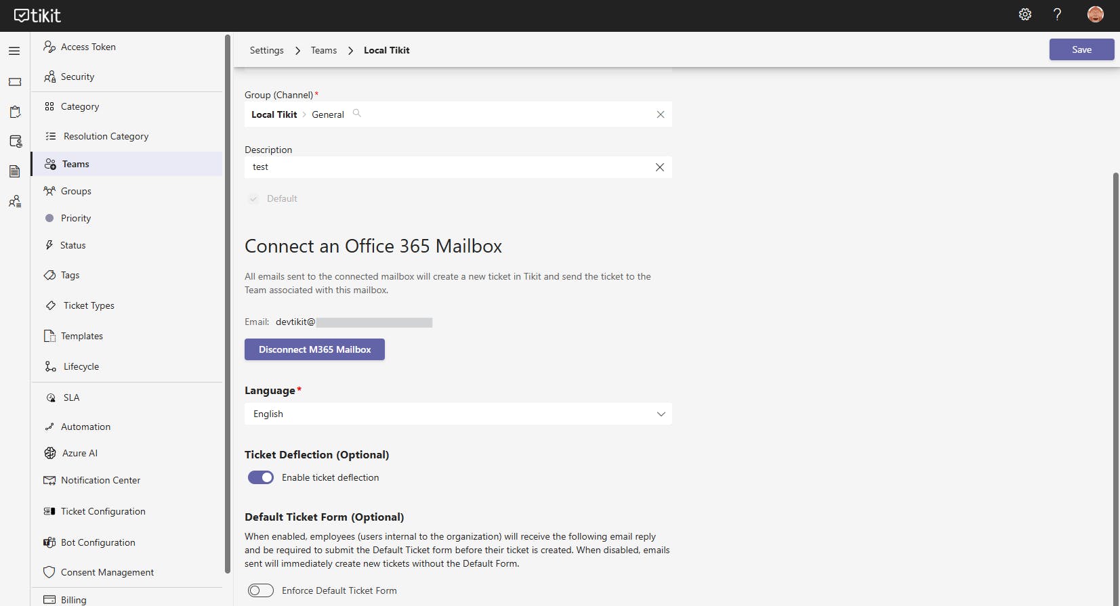Viewport: 1120px width, 606px height.
Task: Open the settings gear icon
Action: 1025,15
